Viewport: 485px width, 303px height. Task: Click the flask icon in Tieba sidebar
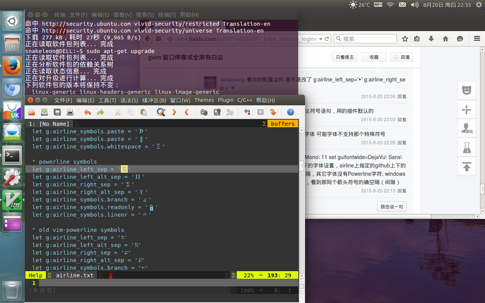pos(466,147)
